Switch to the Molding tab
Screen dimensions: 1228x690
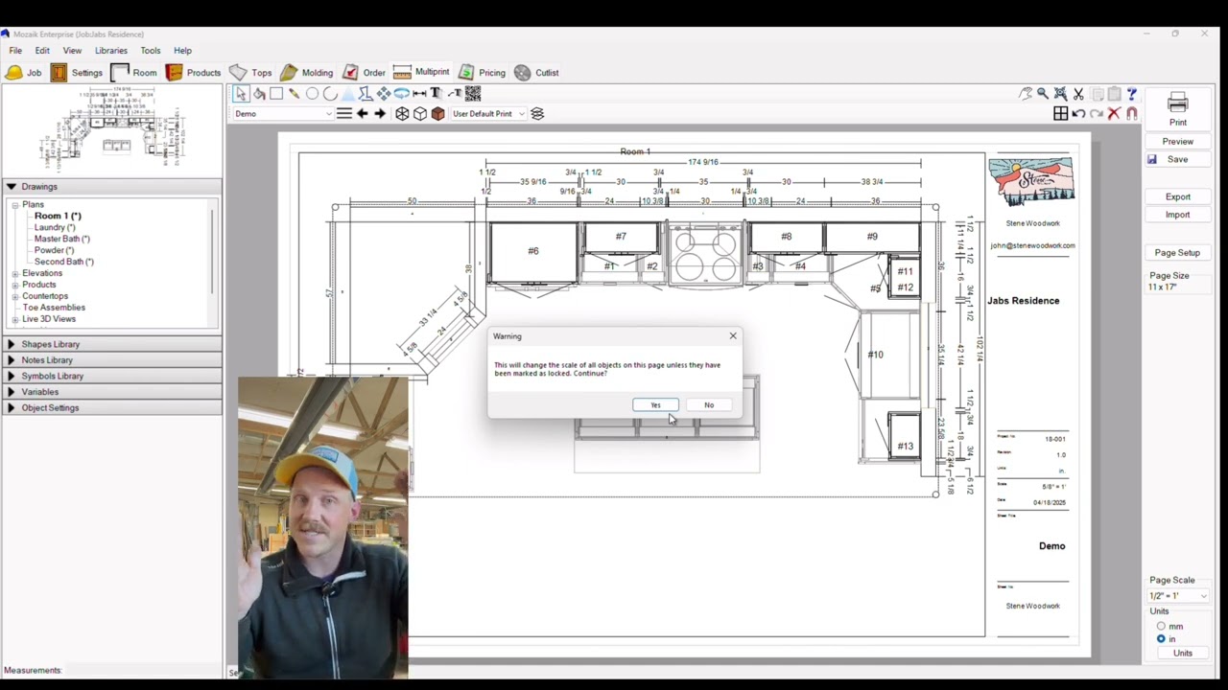(306, 73)
